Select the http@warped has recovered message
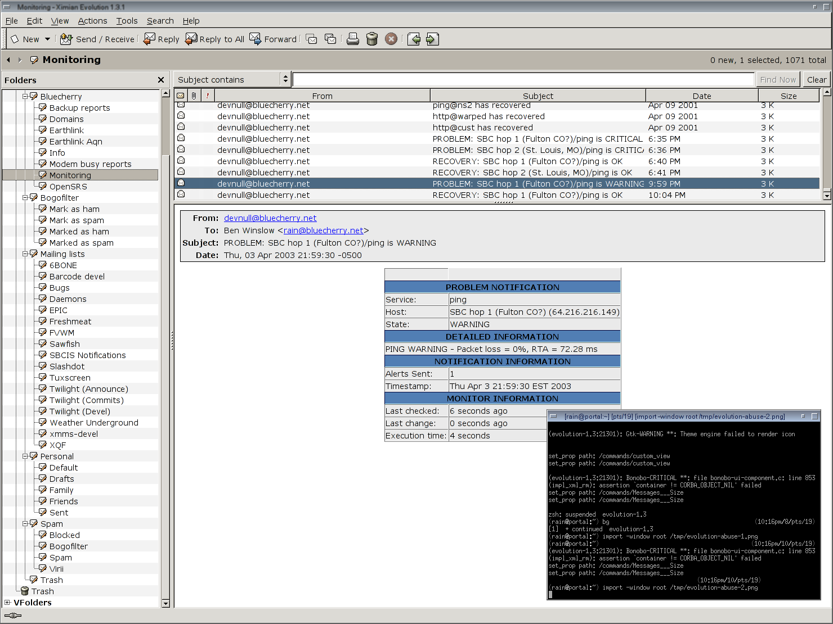The width and height of the screenshot is (833, 624). tap(498, 116)
